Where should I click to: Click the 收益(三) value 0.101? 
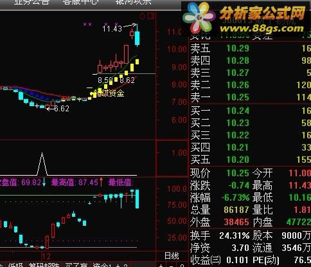click(238, 260)
